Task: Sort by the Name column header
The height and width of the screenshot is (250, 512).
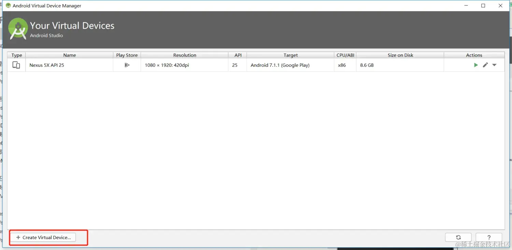Action: 69,55
